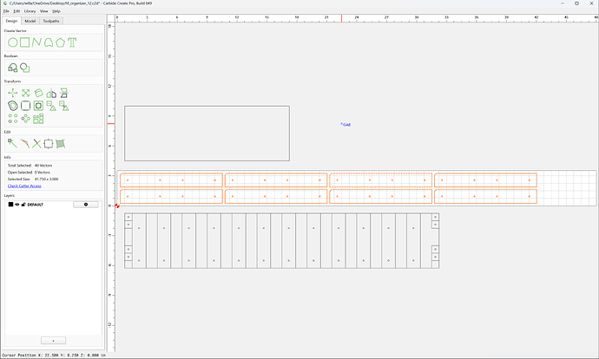Select the Polygon shape tool
The height and width of the screenshot is (359, 599).
[x=61, y=42]
